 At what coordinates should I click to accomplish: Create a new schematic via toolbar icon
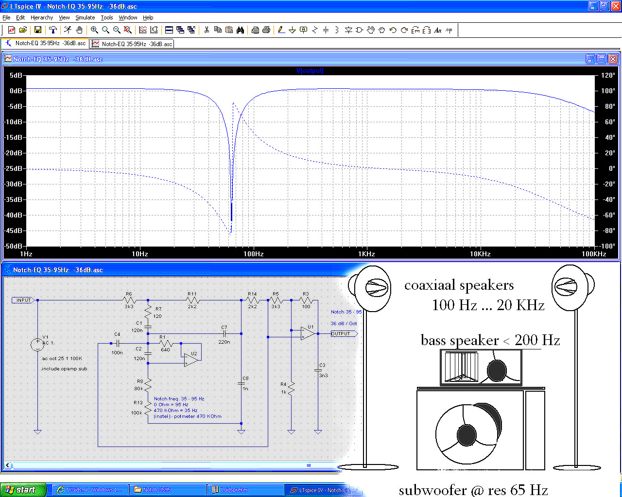point(12,30)
